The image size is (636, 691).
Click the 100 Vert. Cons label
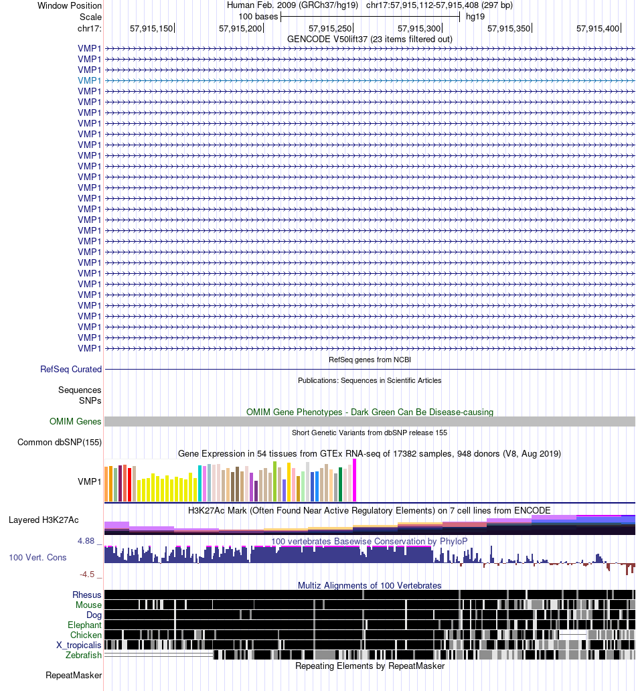click(37, 558)
